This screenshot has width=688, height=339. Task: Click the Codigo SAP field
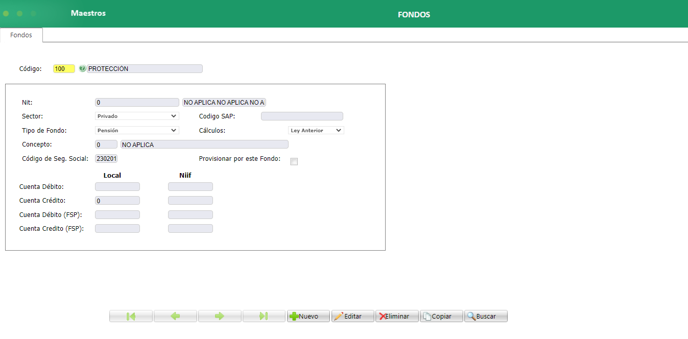302,116
